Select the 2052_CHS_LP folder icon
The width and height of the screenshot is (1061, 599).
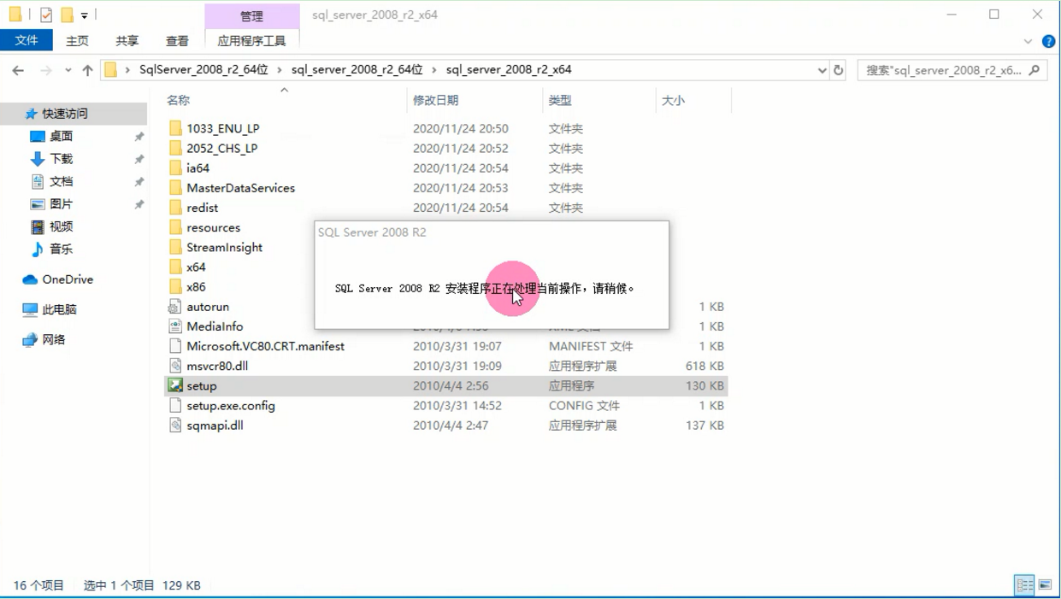point(175,148)
